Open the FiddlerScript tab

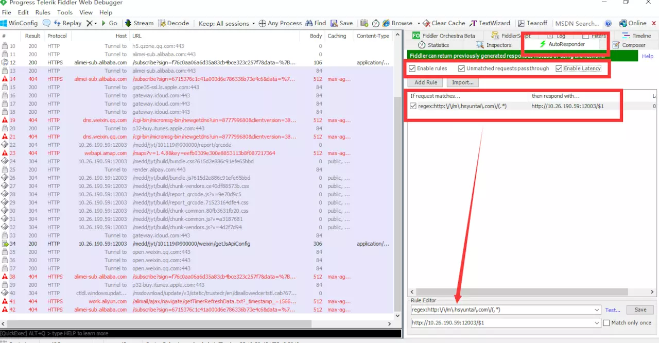pos(511,36)
